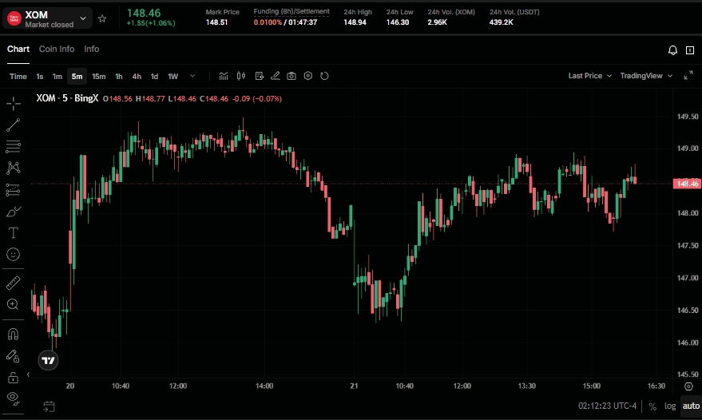
Task: Toggle magnet mode for drawings
Action: [x=14, y=334]
